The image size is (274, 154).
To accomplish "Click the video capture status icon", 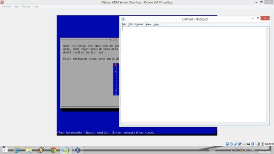I will coord(248,144).
